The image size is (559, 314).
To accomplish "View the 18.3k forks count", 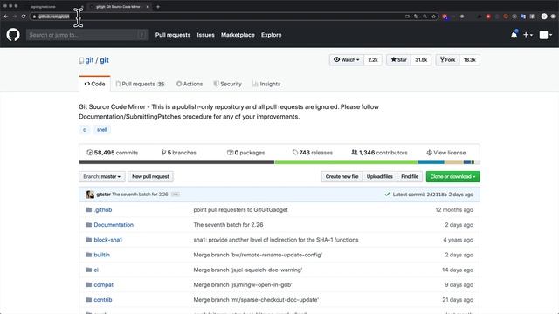I will coord(470,60).
